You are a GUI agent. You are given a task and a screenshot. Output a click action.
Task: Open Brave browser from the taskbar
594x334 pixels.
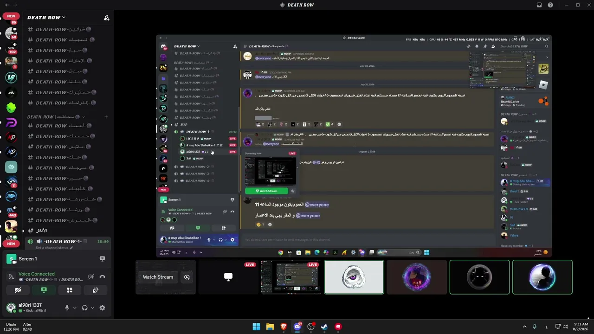coord(284,327)
